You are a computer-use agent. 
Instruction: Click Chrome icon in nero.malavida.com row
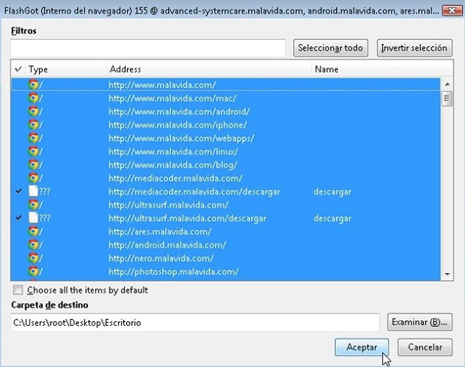(33, 258)
